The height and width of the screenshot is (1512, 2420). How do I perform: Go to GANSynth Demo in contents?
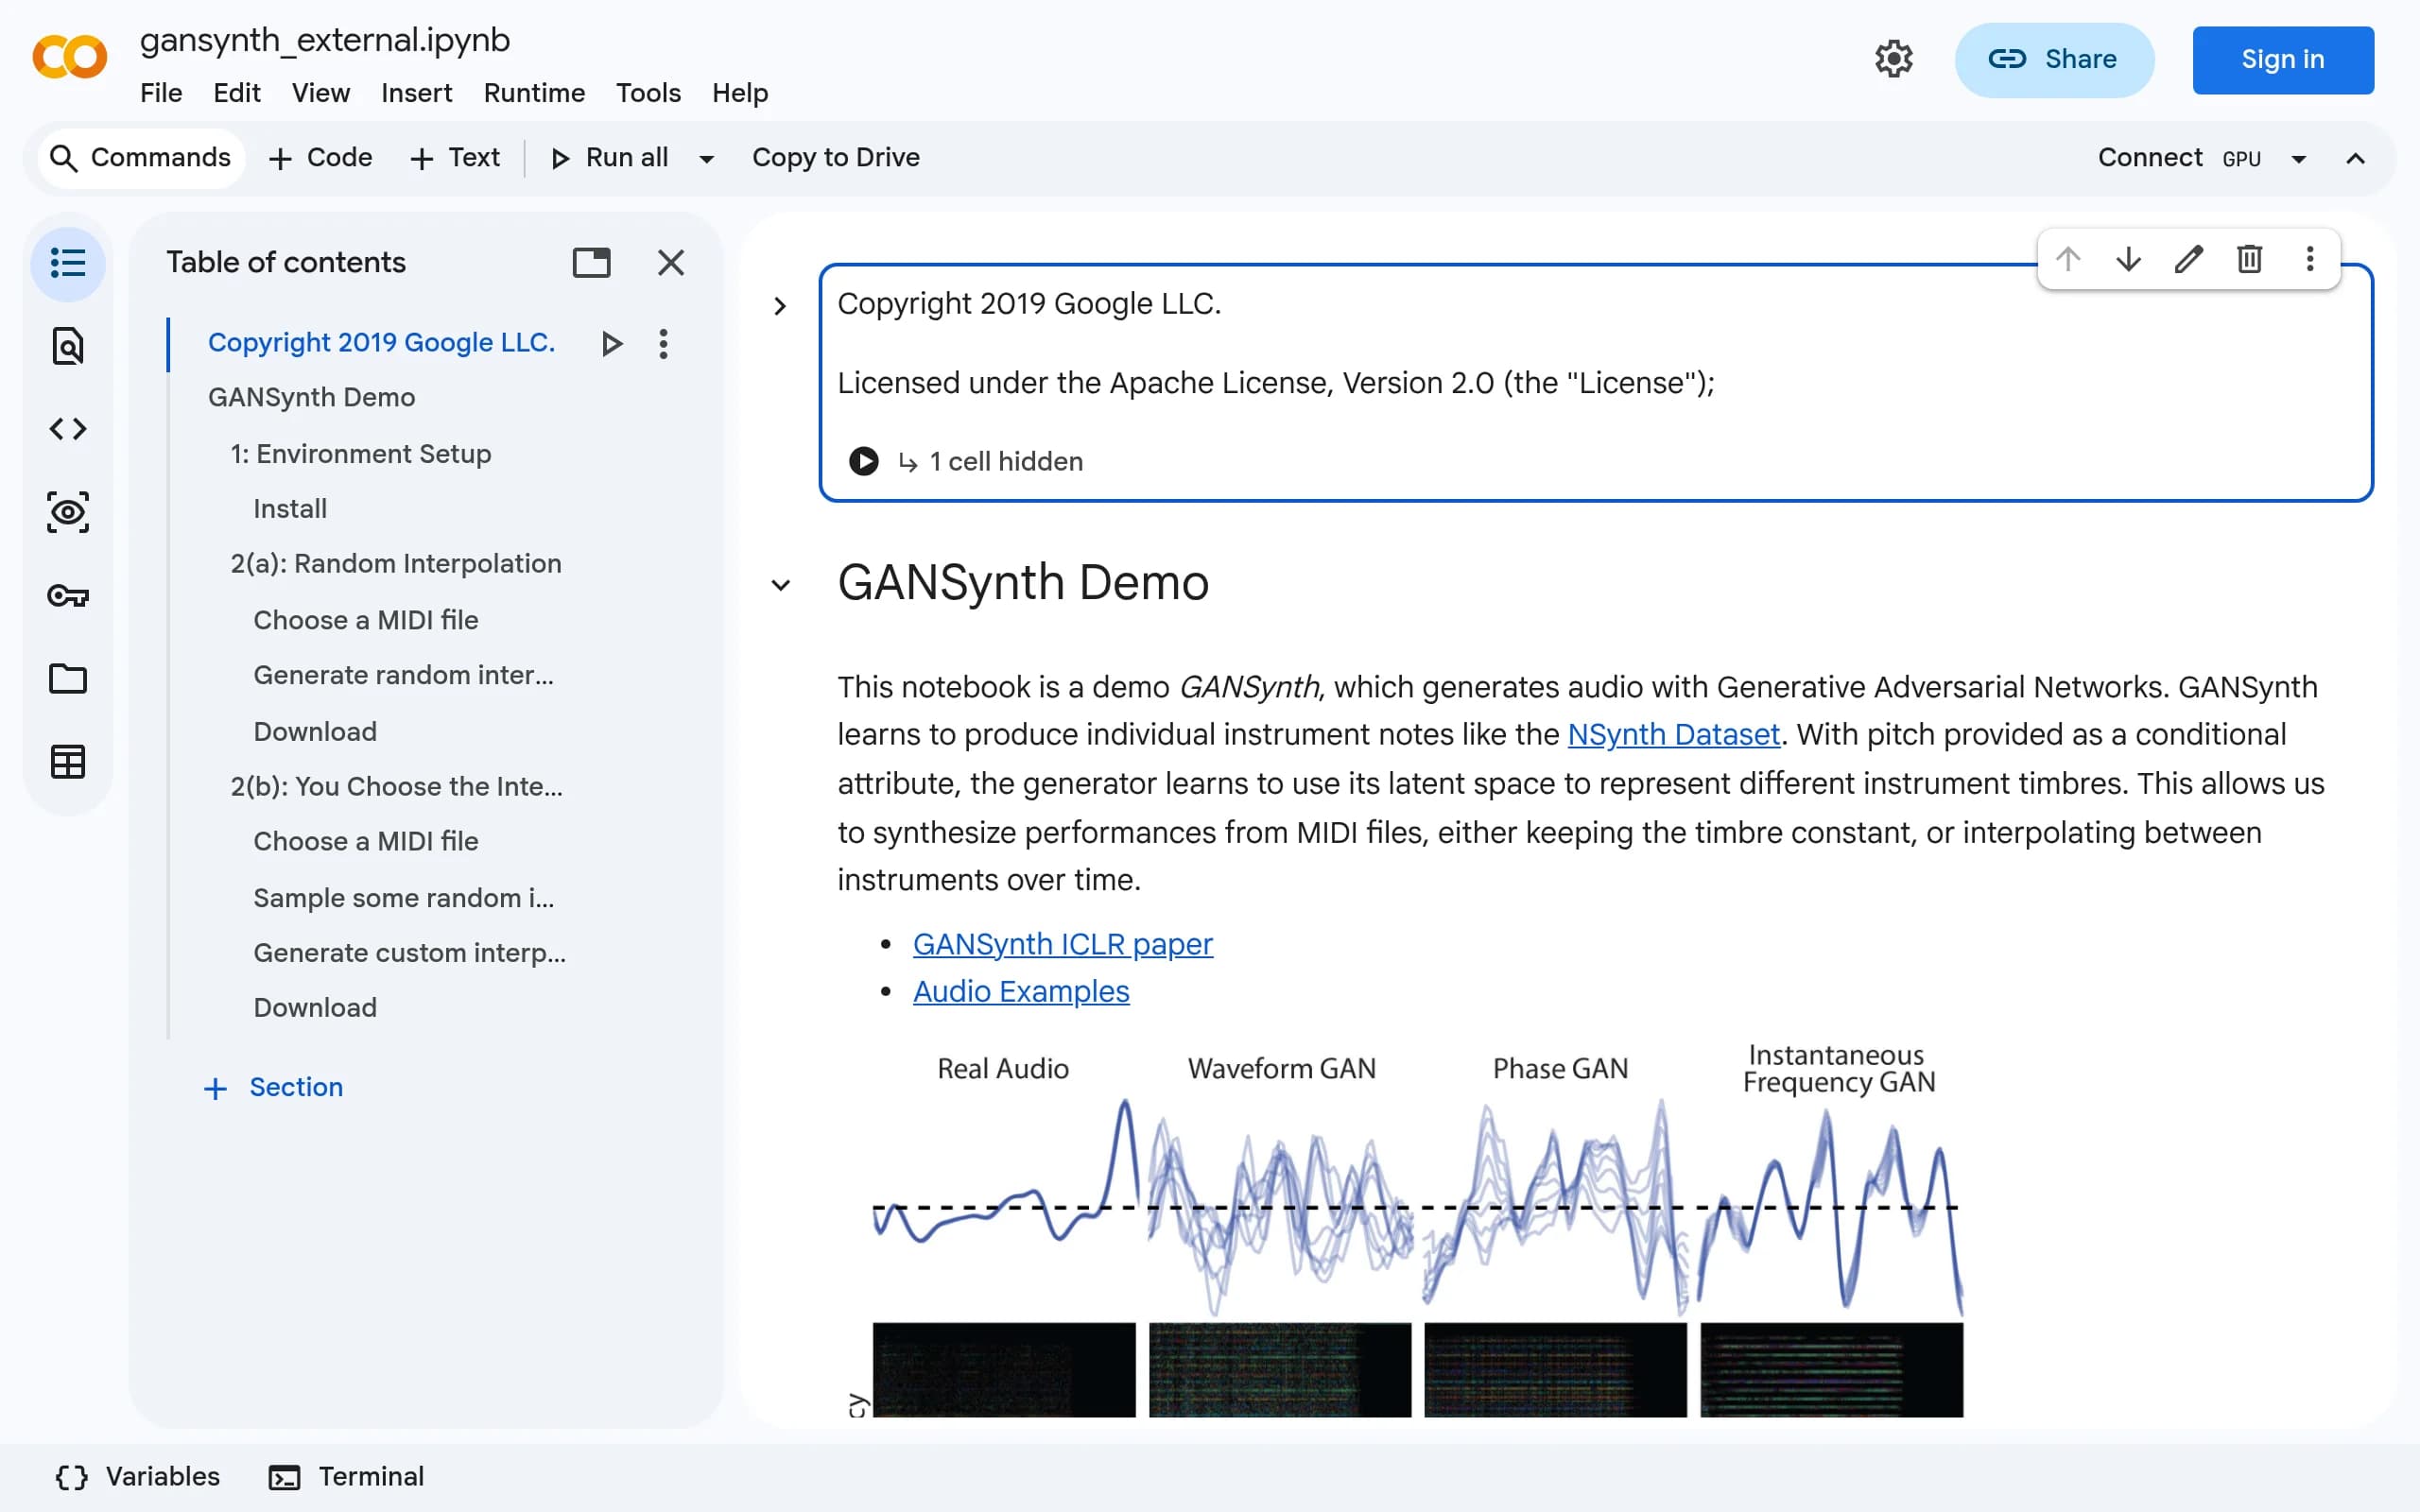point(311,398)
